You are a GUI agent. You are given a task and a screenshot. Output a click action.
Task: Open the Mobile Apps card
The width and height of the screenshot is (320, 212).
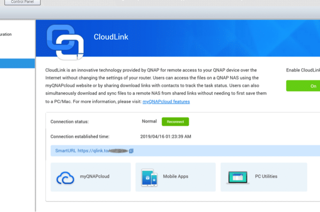176,177
